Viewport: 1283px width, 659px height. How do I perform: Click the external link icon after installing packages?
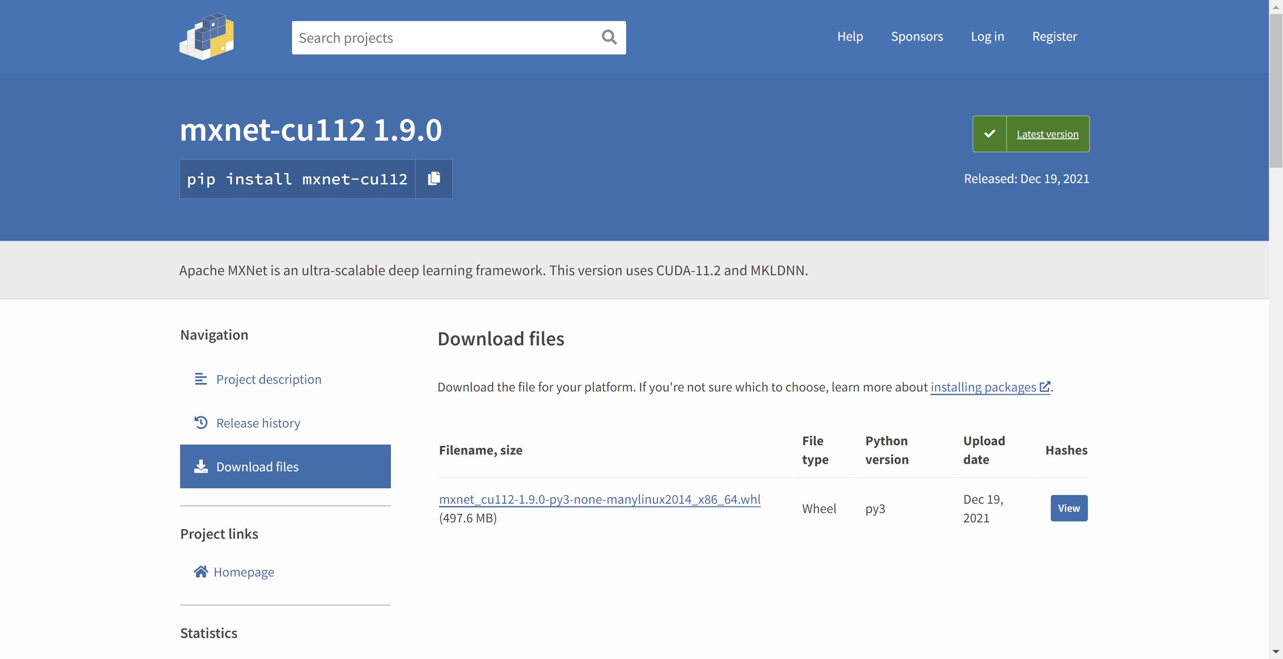tap(1045, 387)
